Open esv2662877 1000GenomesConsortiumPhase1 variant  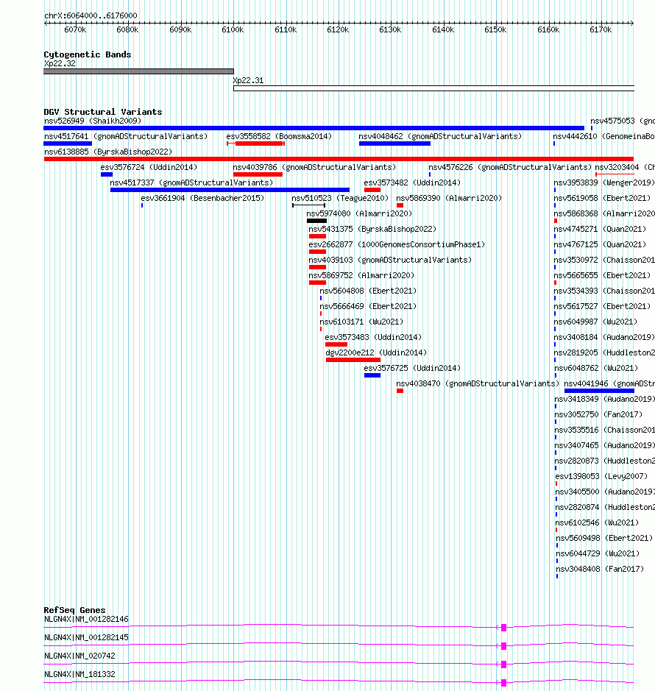click(x=397, y=244)
